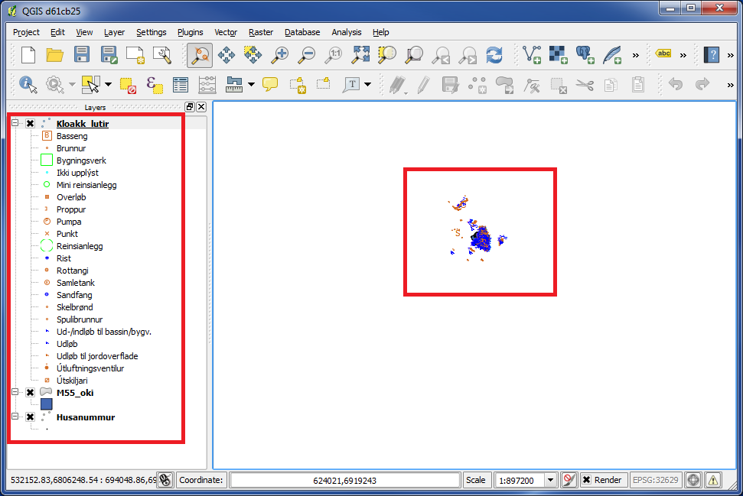Click the Coordinate input field
The height and width of the screenshot is (496, 743).
point(345,480)
